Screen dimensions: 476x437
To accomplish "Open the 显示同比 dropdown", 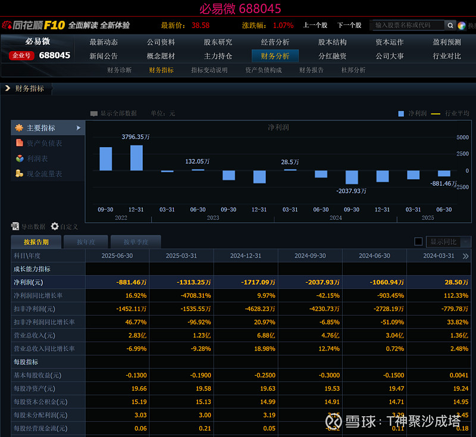I will 449,242.
